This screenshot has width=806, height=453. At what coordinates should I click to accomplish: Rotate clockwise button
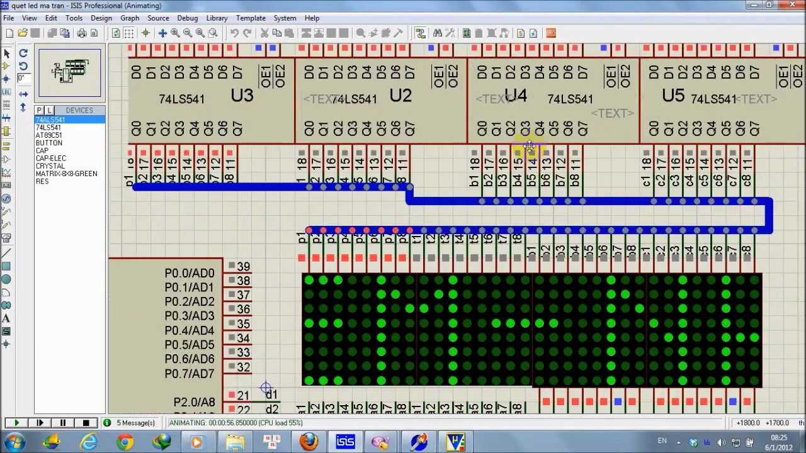click(23, 53)
